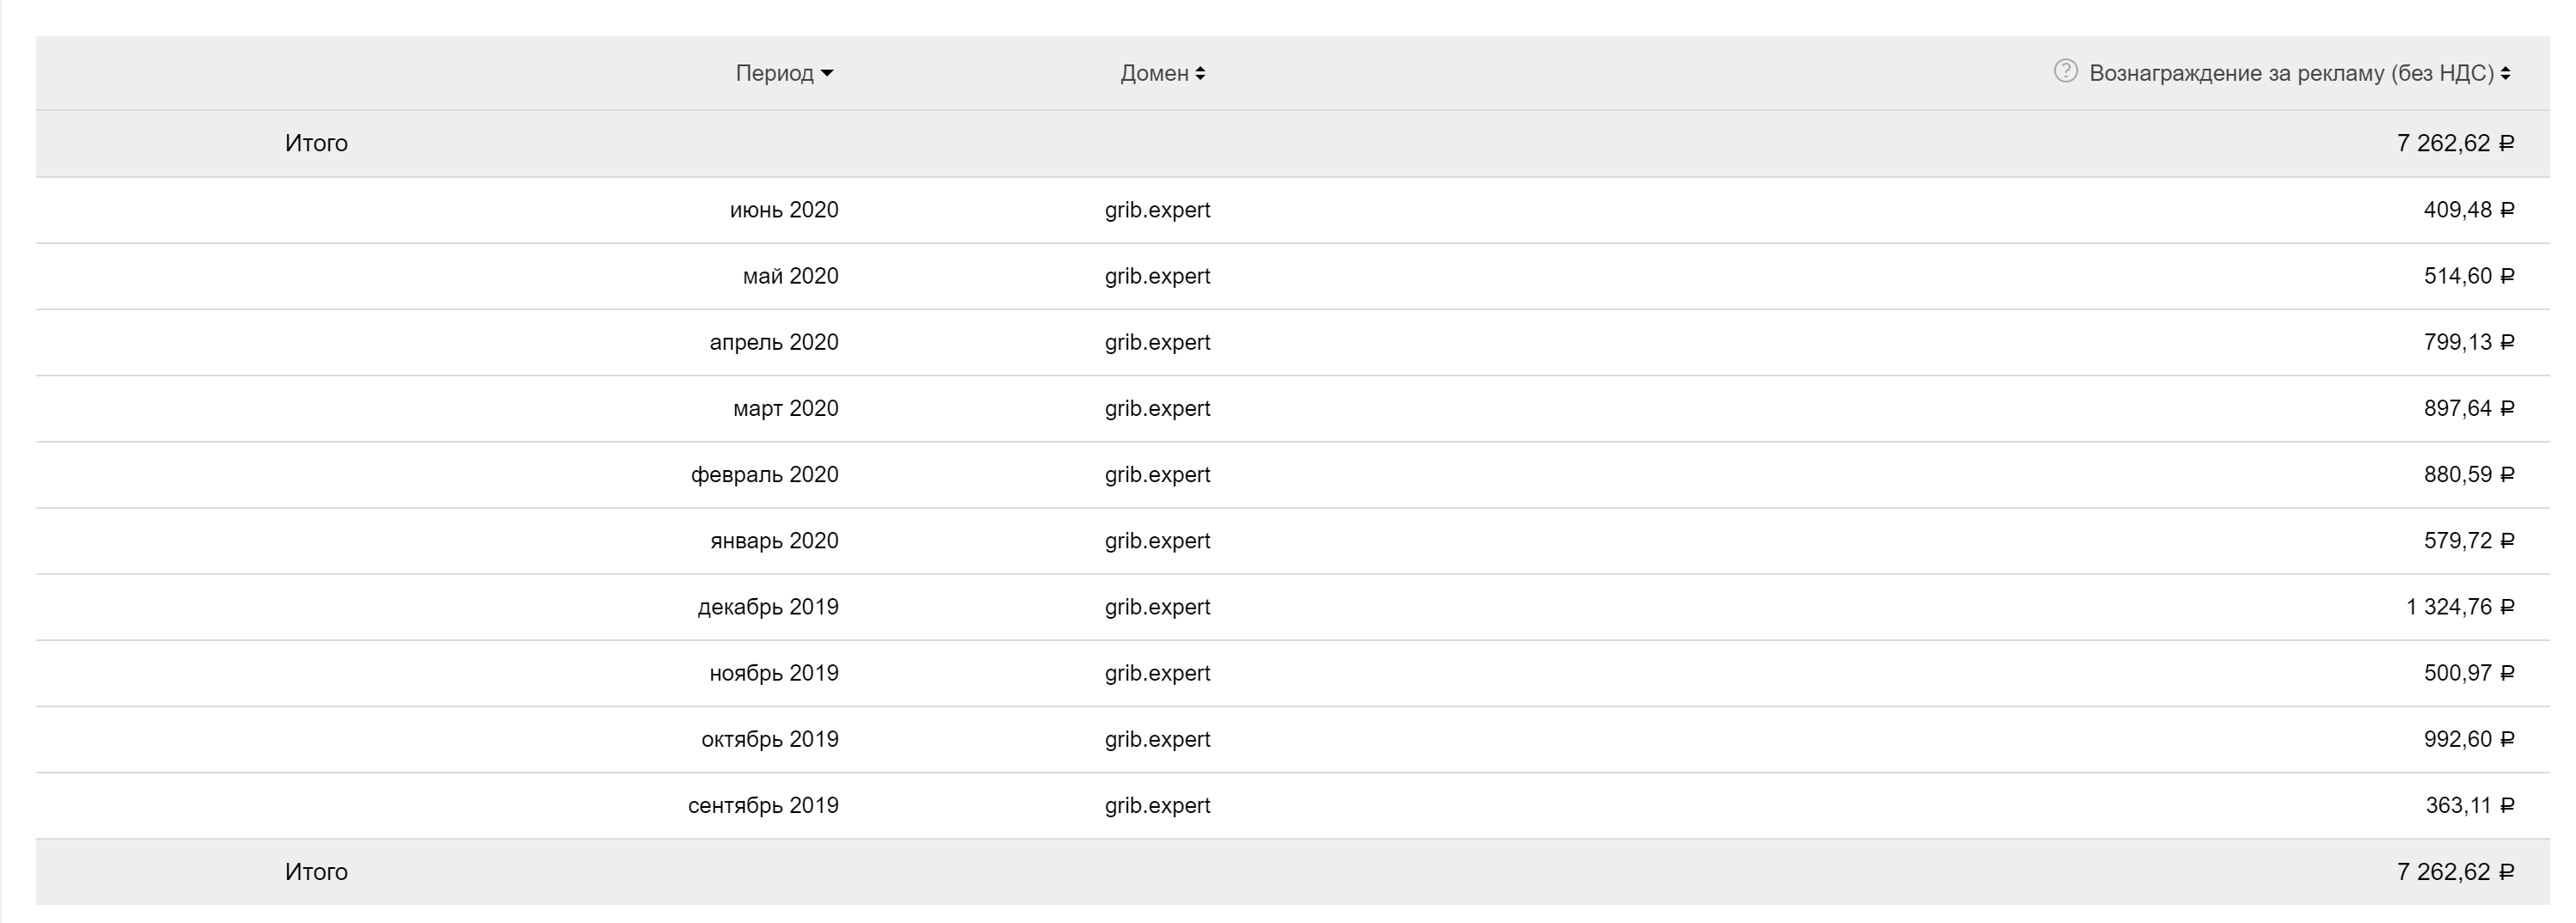Select the март 2020 period cell

coord(785,408)
